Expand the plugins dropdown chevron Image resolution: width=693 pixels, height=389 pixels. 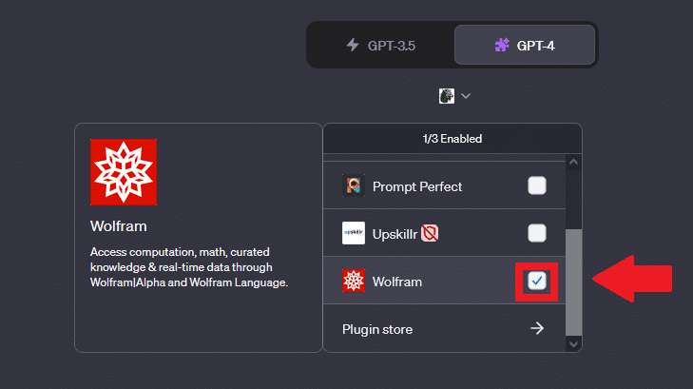coord(466,96)
